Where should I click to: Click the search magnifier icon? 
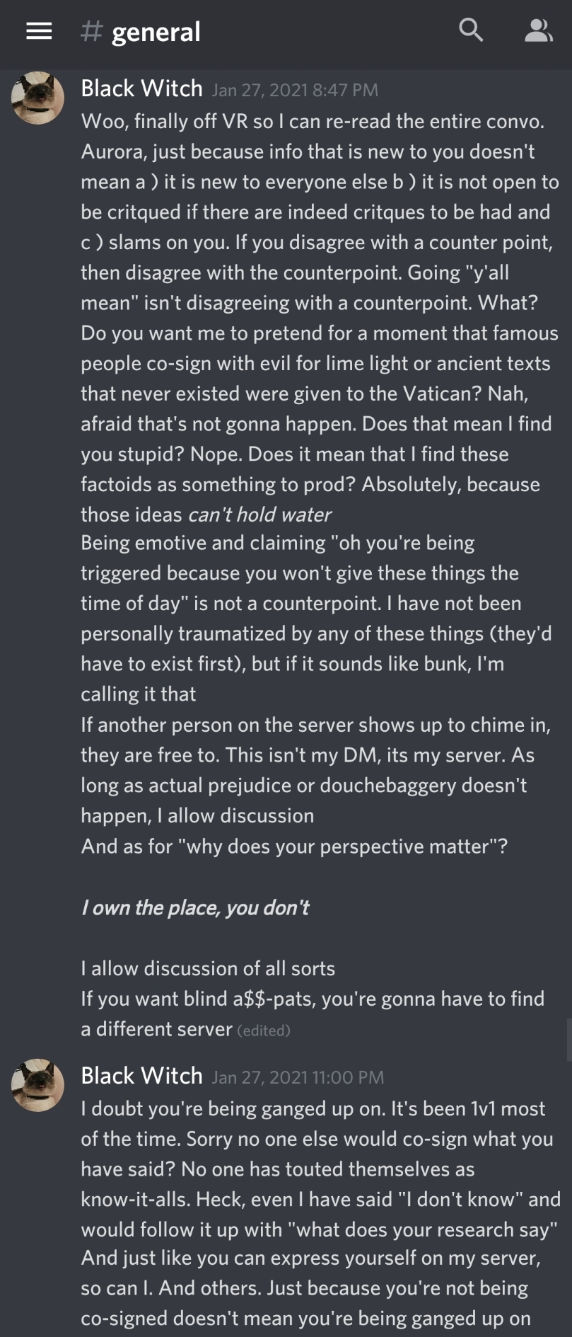(471, 30)
